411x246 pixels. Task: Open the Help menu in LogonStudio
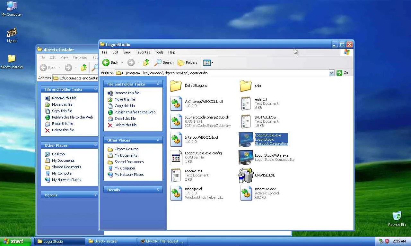tap(172, 52)
